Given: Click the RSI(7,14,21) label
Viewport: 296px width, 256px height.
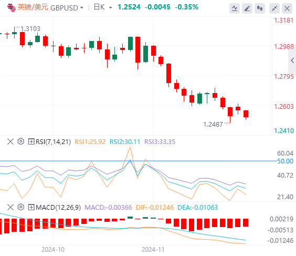Looking at the screenshot, I should (x=53, y=141).
